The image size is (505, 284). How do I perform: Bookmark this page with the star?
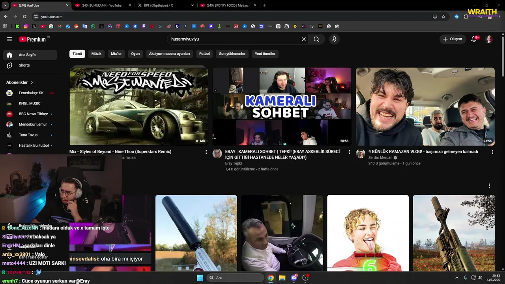point(443,17)
